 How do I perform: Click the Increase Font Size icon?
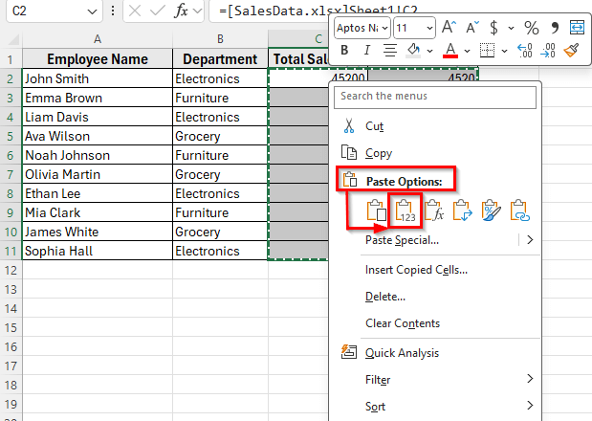pyautogui.click(x=449, y=27)
